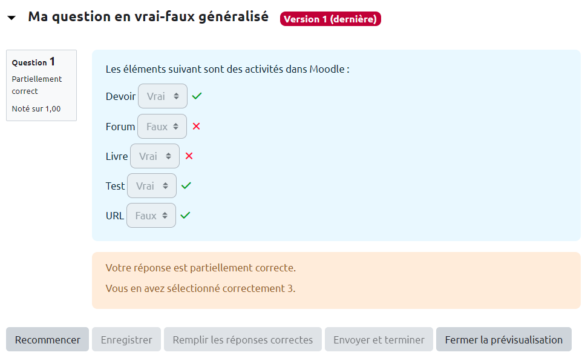The image size is (585, 358).
Task: Click the Version 1 (dernière) badge
Action: 330,19
